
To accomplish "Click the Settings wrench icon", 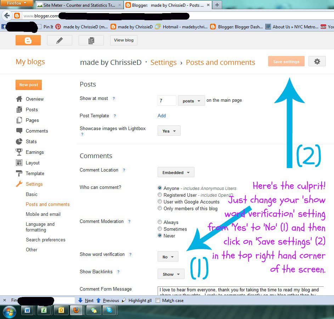I will pyautogui.click(x=19, y=184).
